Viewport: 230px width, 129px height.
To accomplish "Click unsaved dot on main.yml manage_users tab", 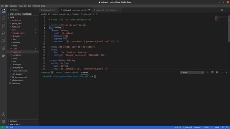I will 89,10.
